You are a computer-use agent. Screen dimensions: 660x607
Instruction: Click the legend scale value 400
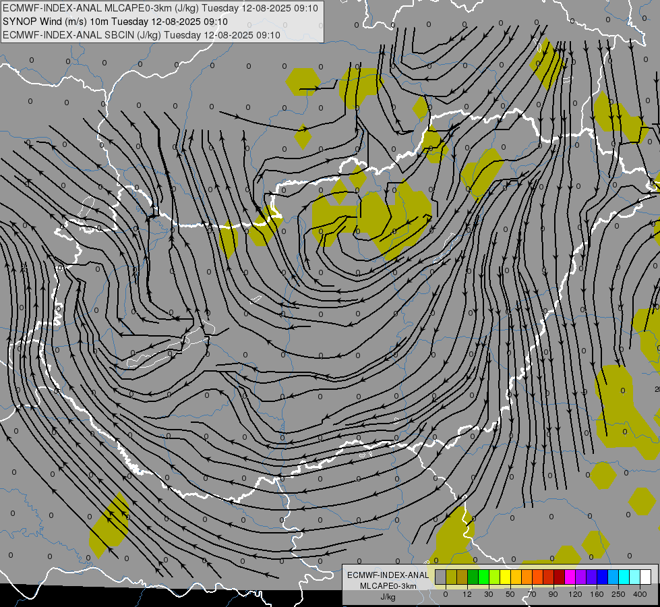coord(640,594)
